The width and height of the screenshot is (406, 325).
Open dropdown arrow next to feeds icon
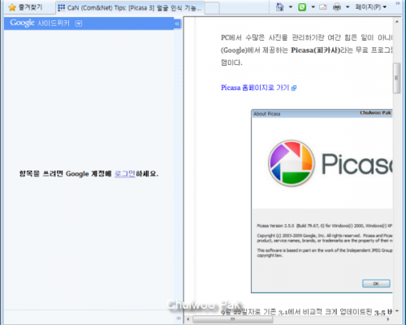[x=313, y=7]
